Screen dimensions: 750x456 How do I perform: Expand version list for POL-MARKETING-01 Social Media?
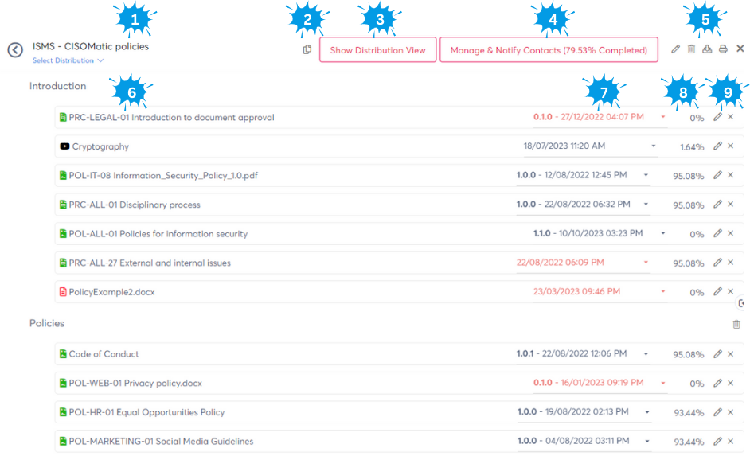click(647, 442)
